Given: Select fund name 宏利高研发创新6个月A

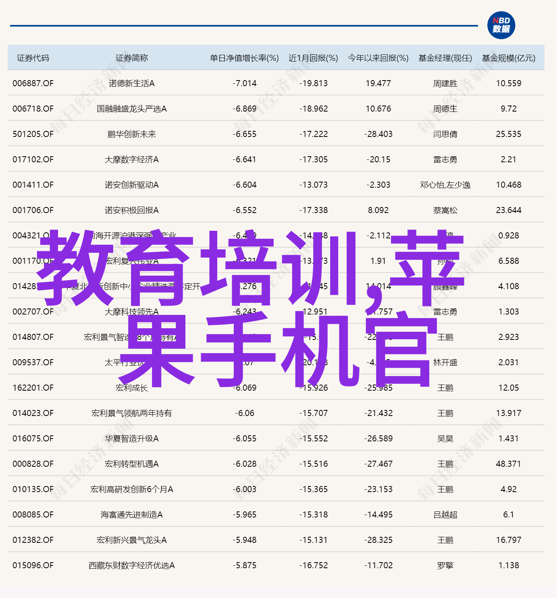Looking at the screenshot, I should pos(132,489).
